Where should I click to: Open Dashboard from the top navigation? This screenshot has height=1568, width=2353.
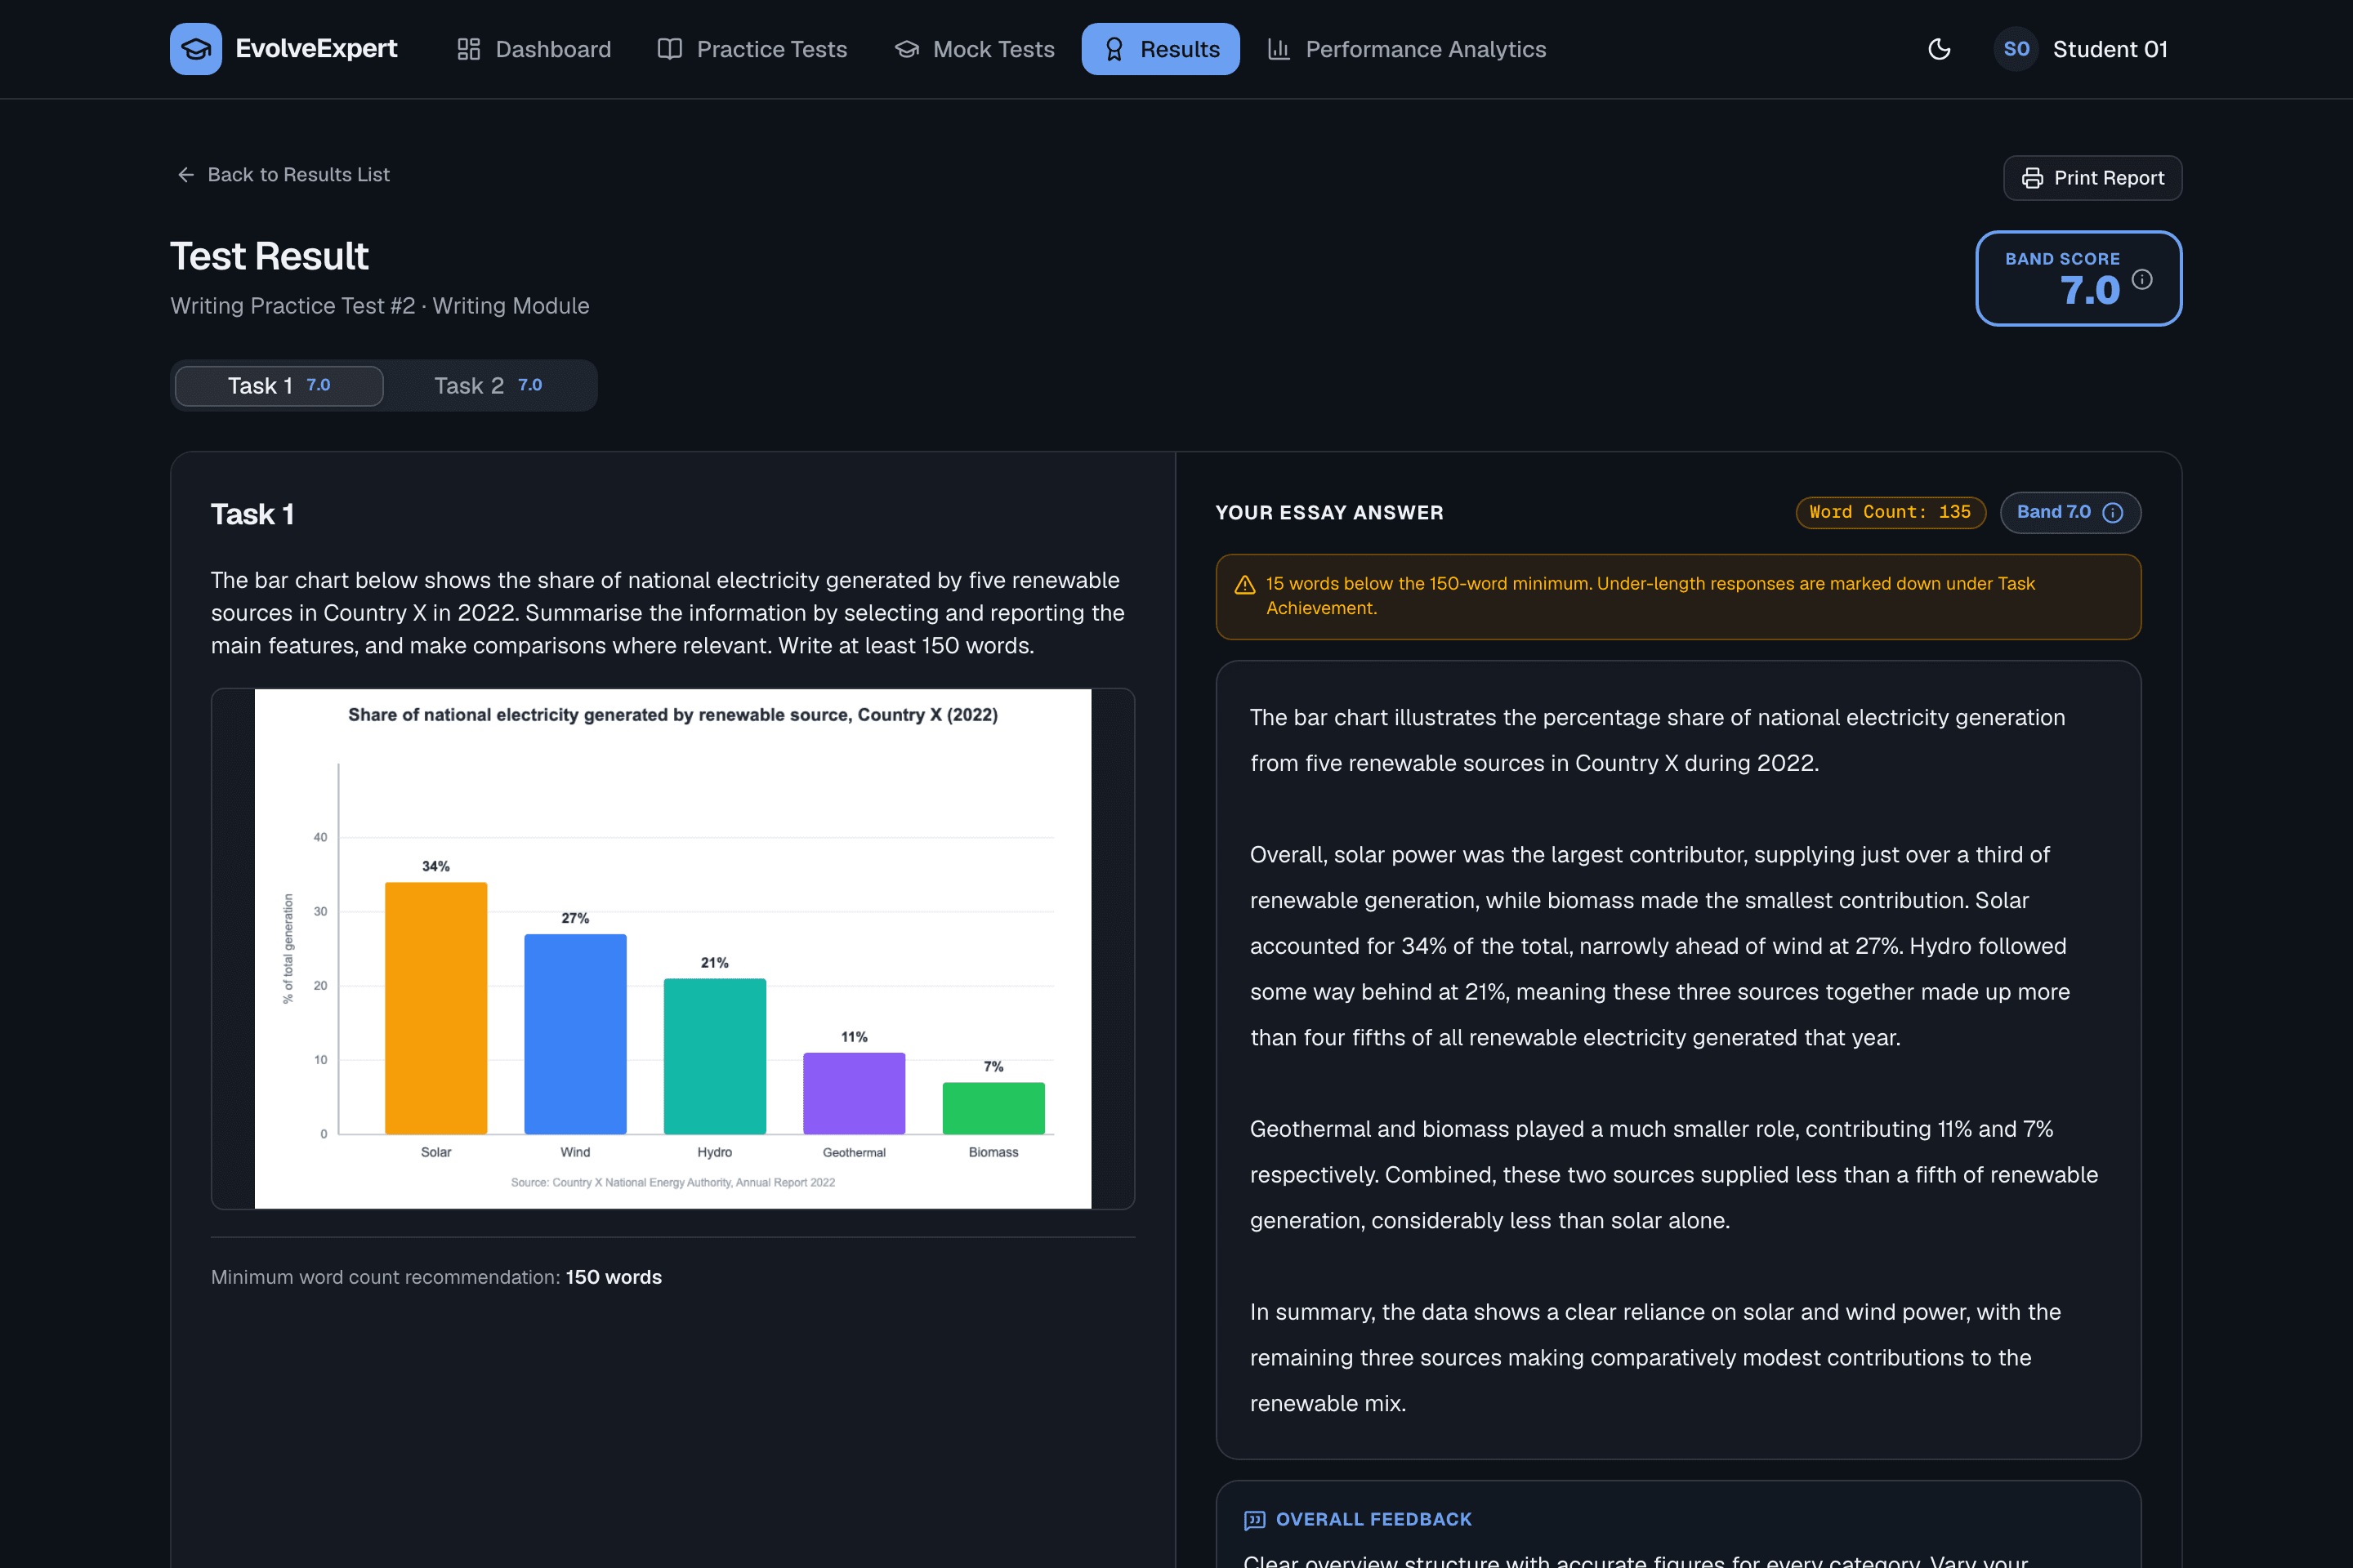(x=534, y=49)
